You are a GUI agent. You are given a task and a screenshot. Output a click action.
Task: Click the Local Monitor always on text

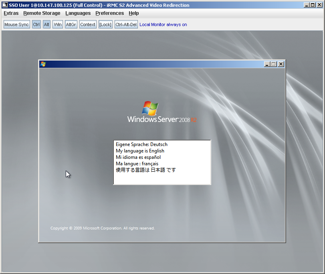(x=163, y=24)
